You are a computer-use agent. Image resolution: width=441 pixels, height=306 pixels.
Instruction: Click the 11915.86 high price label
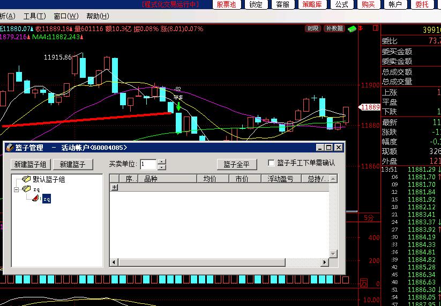coord(58,57)
